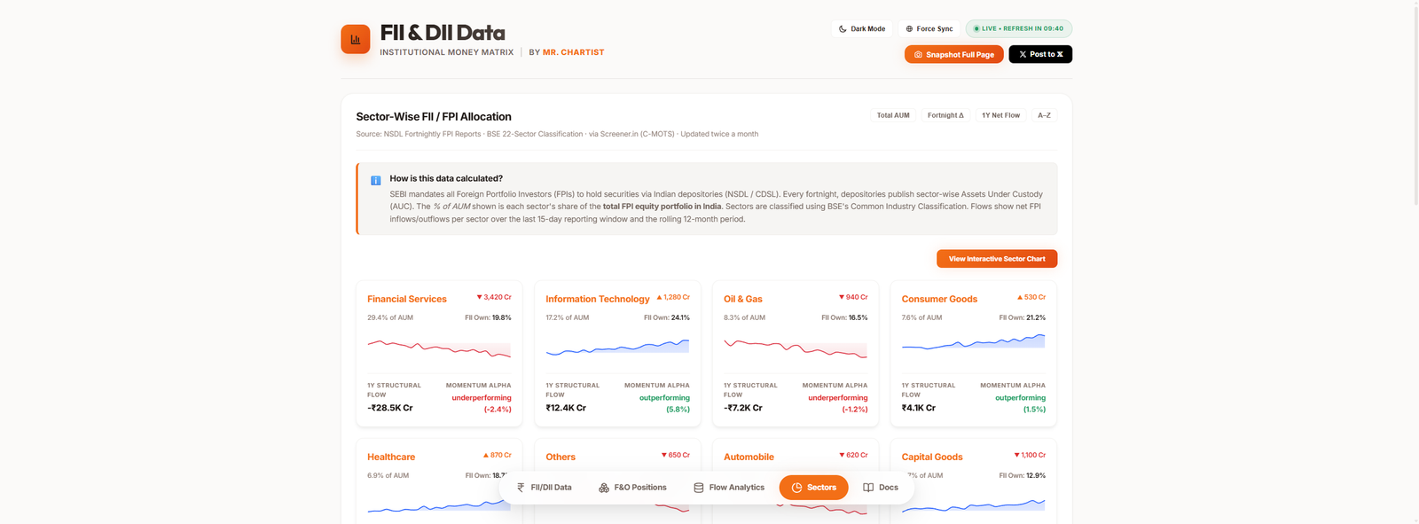This screenshot has width=1419, height=524.
Task: Select the Total AUM tab
Action: coord(893,114)
